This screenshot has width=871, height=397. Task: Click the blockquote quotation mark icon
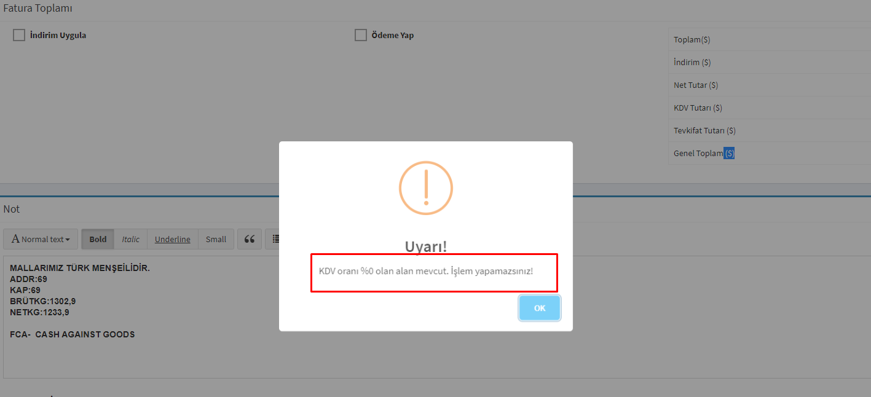click(250, 239)
